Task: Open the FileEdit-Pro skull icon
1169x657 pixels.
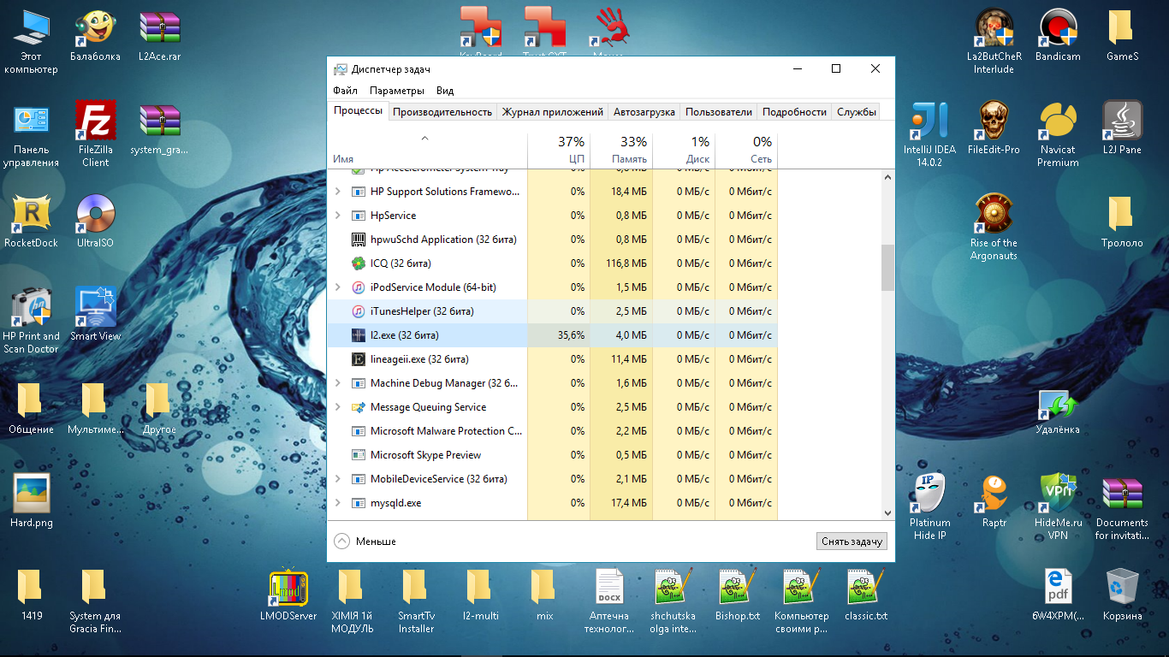Action: [x=994, y=127]
